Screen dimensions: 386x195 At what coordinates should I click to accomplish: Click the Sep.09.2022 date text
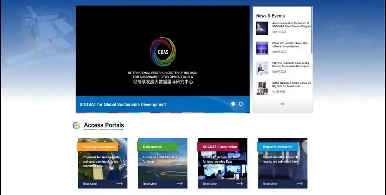(x=279, y=52)
